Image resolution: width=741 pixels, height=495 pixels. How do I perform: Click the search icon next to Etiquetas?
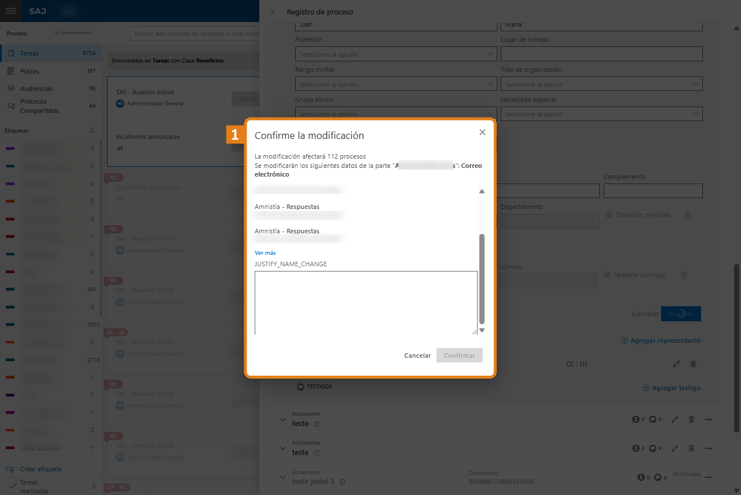(x=91, y=131)
